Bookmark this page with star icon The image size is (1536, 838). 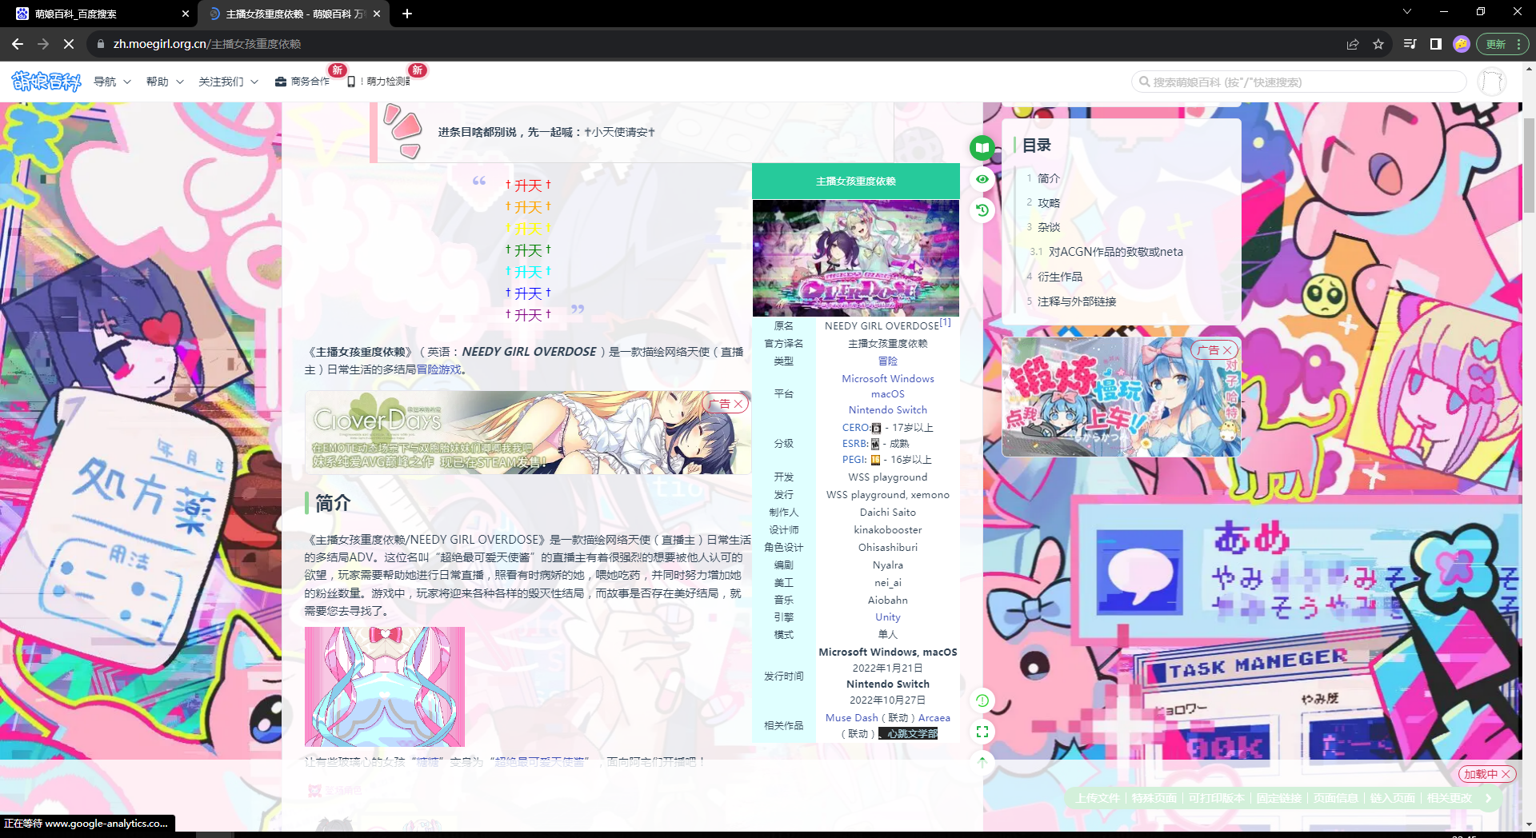coord(1378,44)
